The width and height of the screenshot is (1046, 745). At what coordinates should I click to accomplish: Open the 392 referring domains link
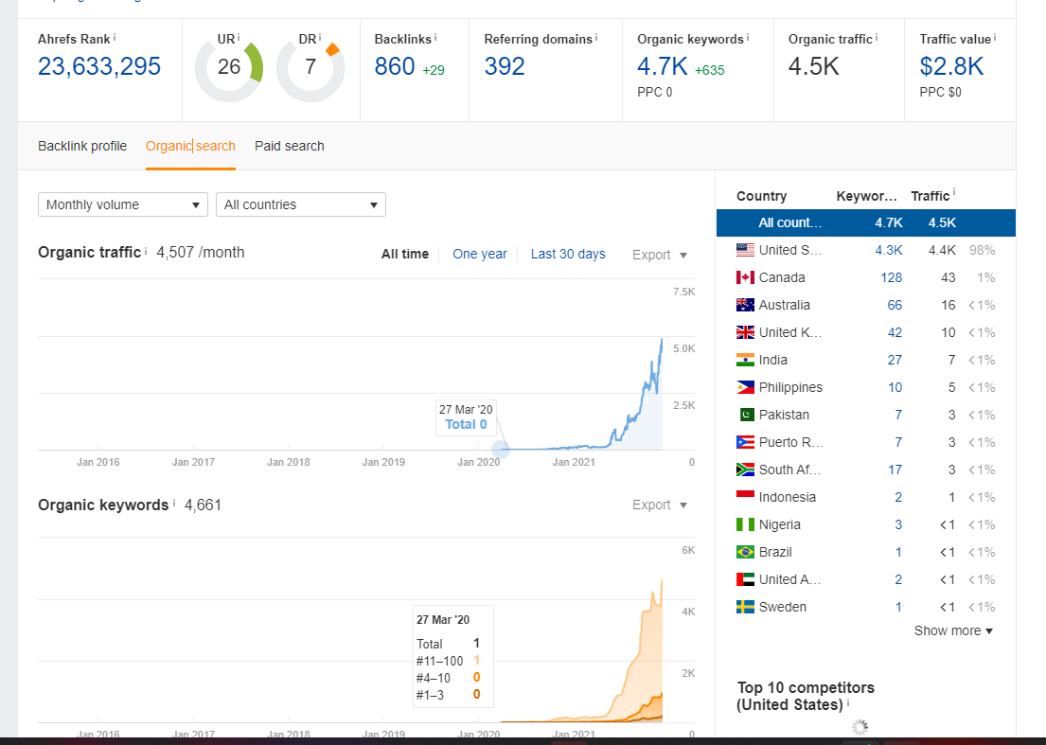[x=505, y=66]
